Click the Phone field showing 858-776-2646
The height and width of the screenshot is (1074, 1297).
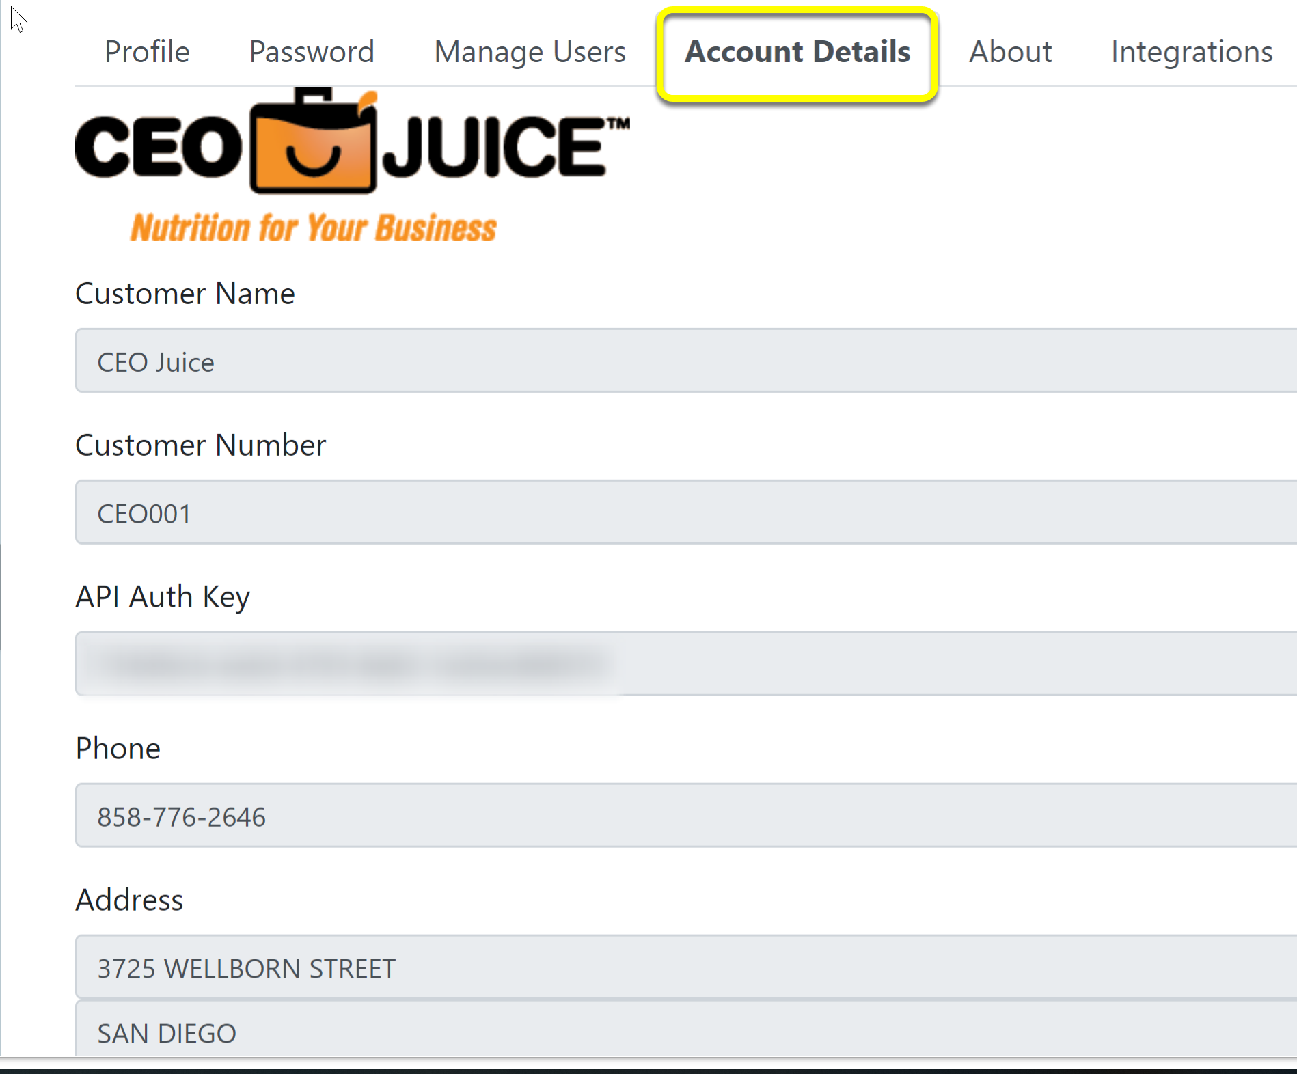point(686,816)
